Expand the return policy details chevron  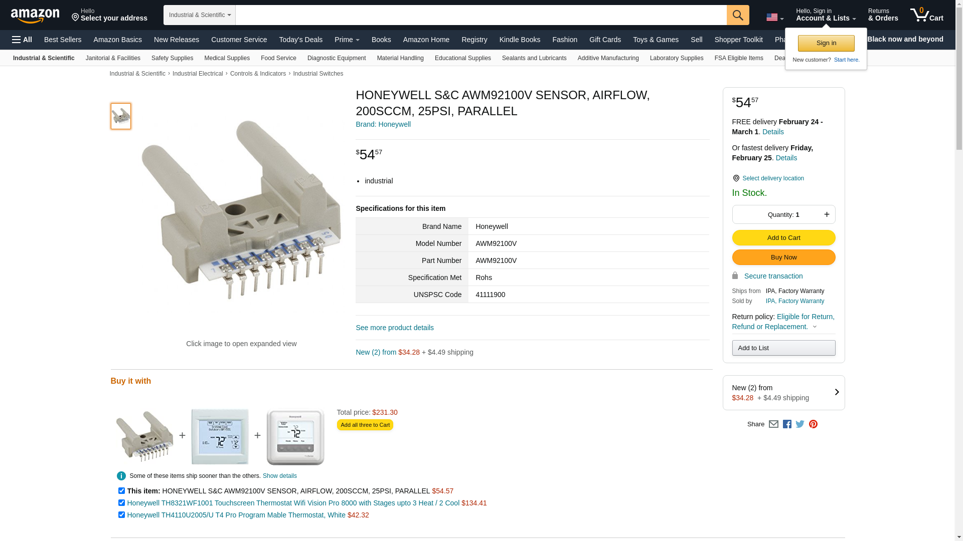click(815, 327)
